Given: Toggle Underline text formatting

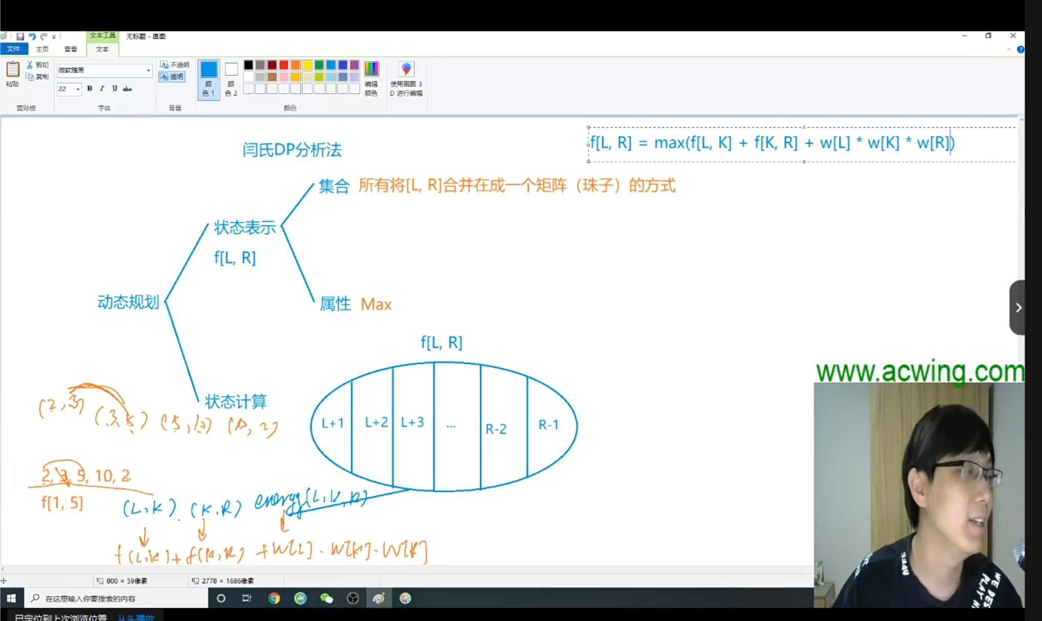Looking at the screenshot, I should pyautogui.click(x=115, y=88).
